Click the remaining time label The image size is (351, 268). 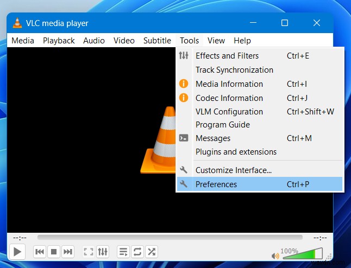tap(321, 238)
